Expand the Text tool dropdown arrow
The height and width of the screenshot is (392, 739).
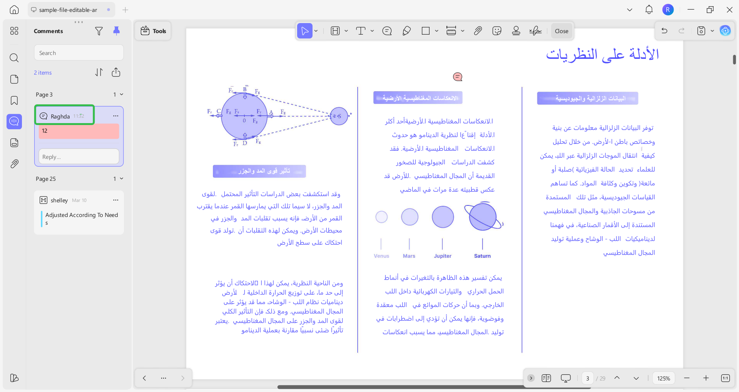pos(372,31)
